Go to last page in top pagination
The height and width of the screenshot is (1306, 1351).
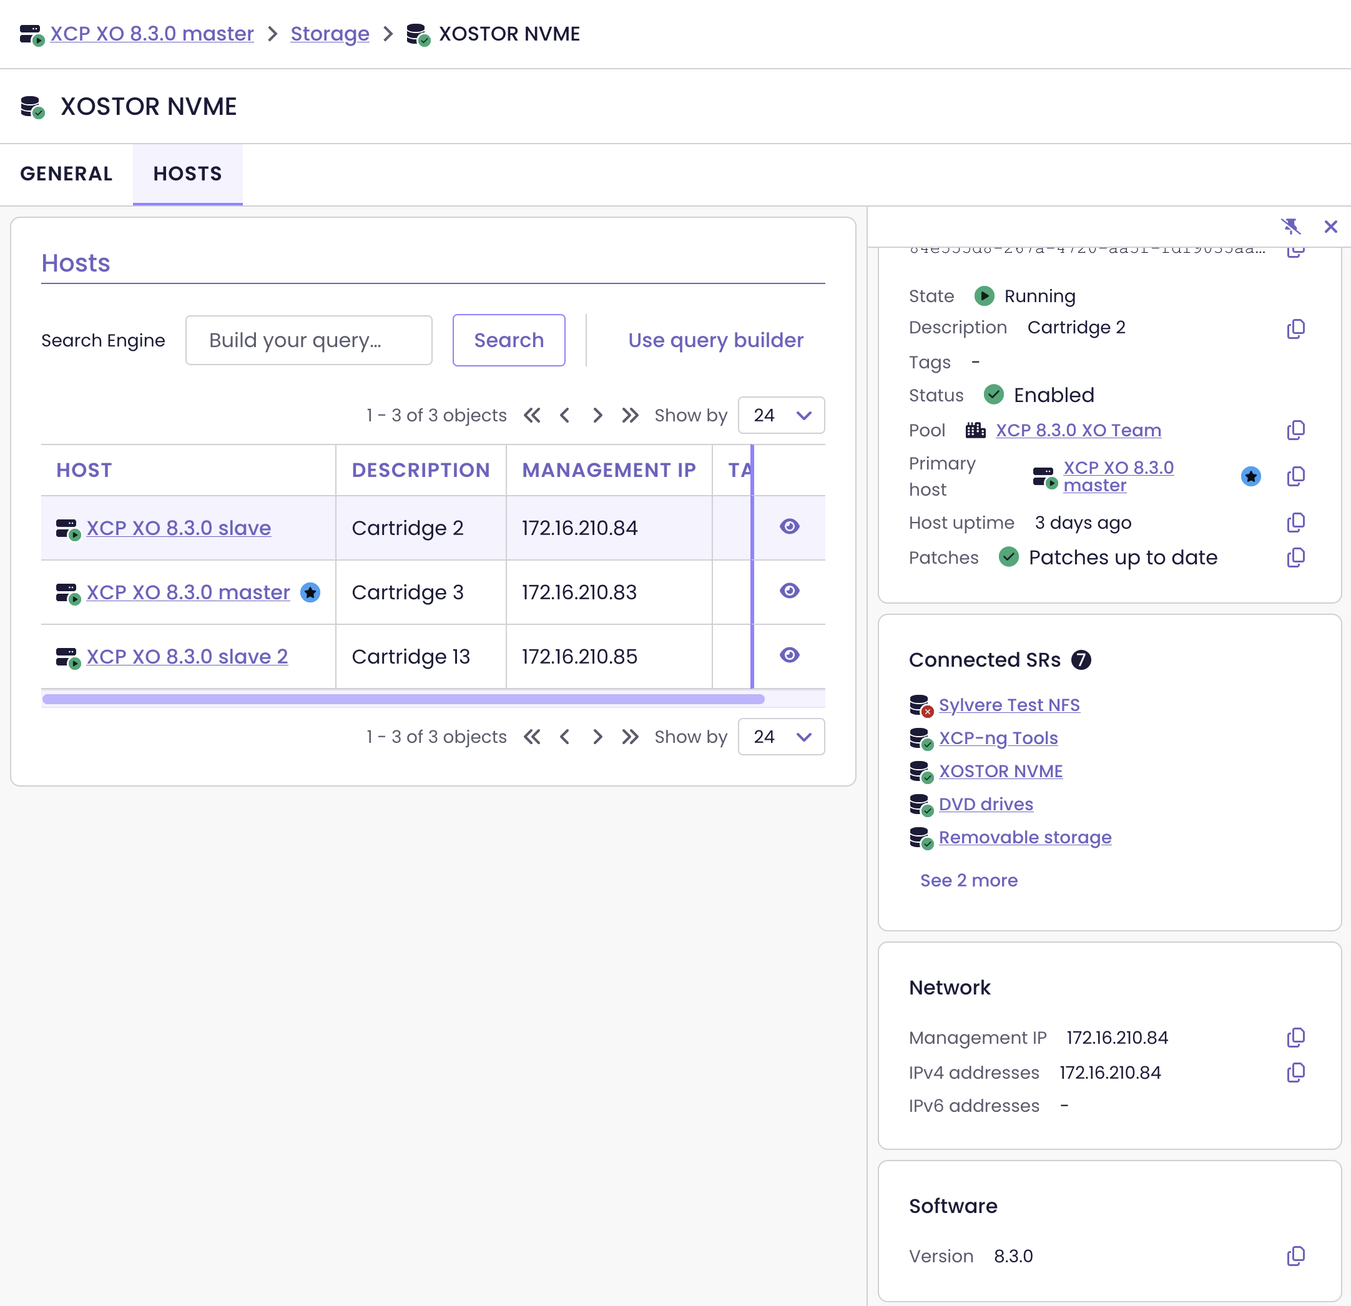click(629, 415)
